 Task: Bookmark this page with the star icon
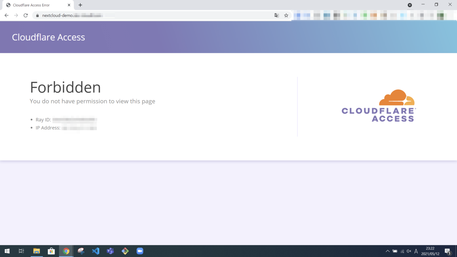pyautogui.click(x=286, y=16)
